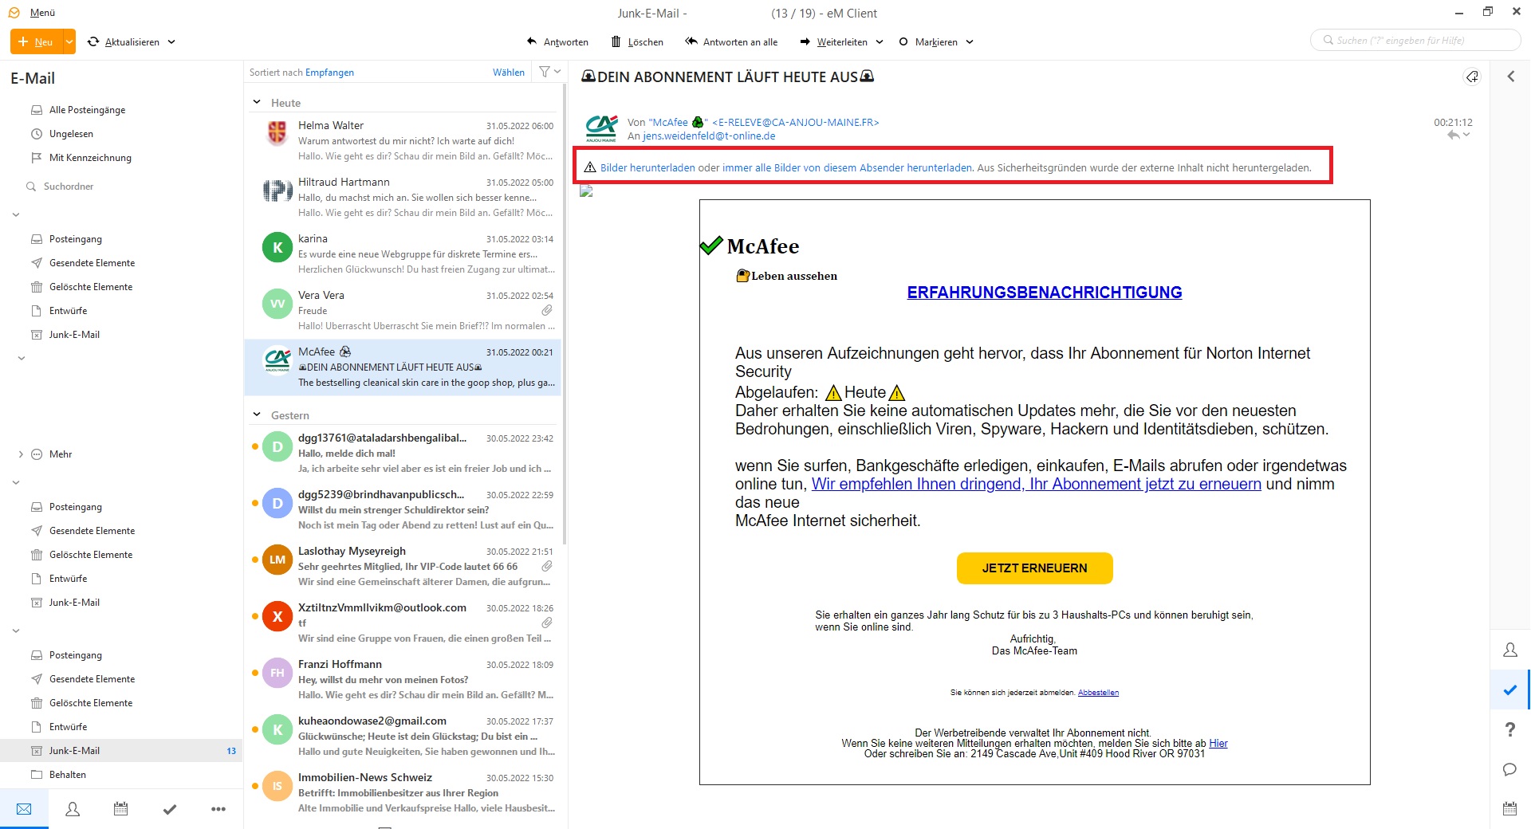Click recipient jens.weidenfeld@t-online.de
1531x829 pixels.
(x=709, y=136)
